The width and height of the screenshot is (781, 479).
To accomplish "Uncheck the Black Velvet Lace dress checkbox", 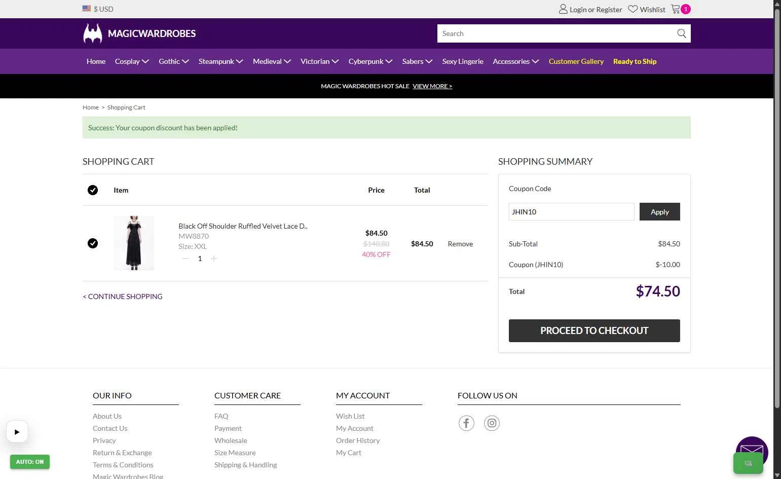I will coord(93,243).
